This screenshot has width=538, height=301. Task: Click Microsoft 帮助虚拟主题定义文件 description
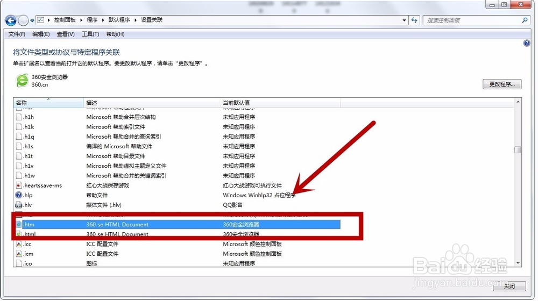coord(126,166)
